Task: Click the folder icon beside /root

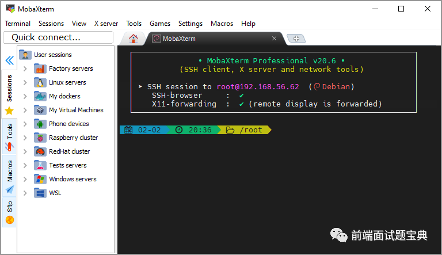Action: point(230,130)
